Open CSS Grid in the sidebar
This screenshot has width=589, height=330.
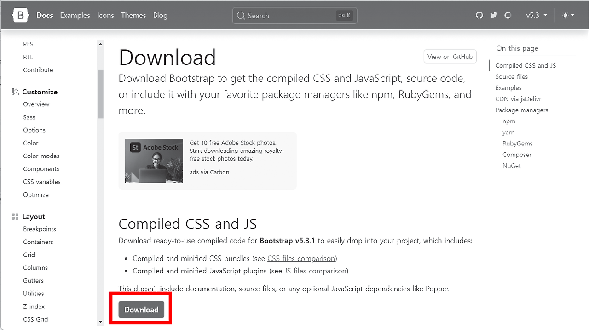coord(35,319)
